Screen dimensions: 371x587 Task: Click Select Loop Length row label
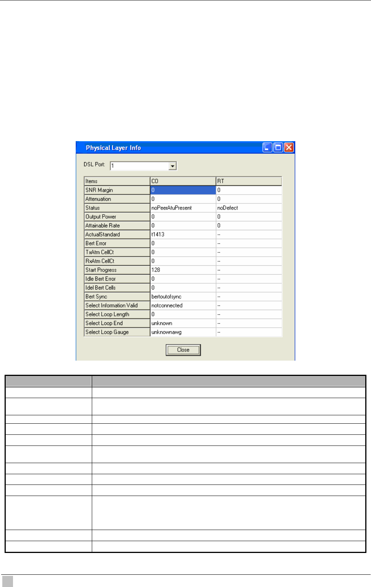click(117, 314)
